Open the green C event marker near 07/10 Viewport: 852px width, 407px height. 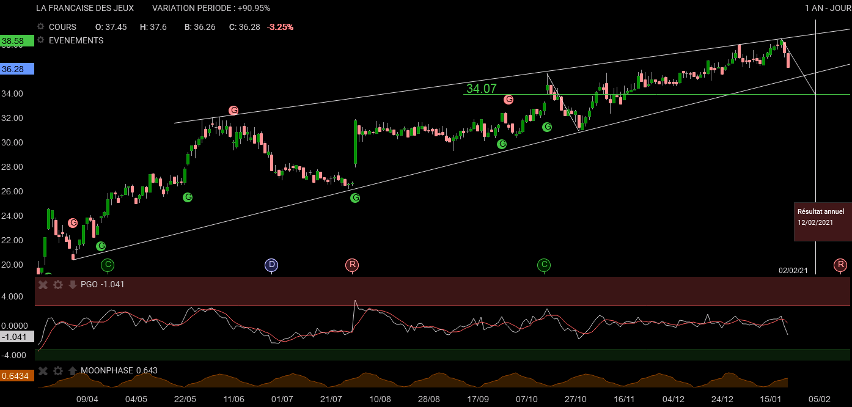[x=544, y=265]
